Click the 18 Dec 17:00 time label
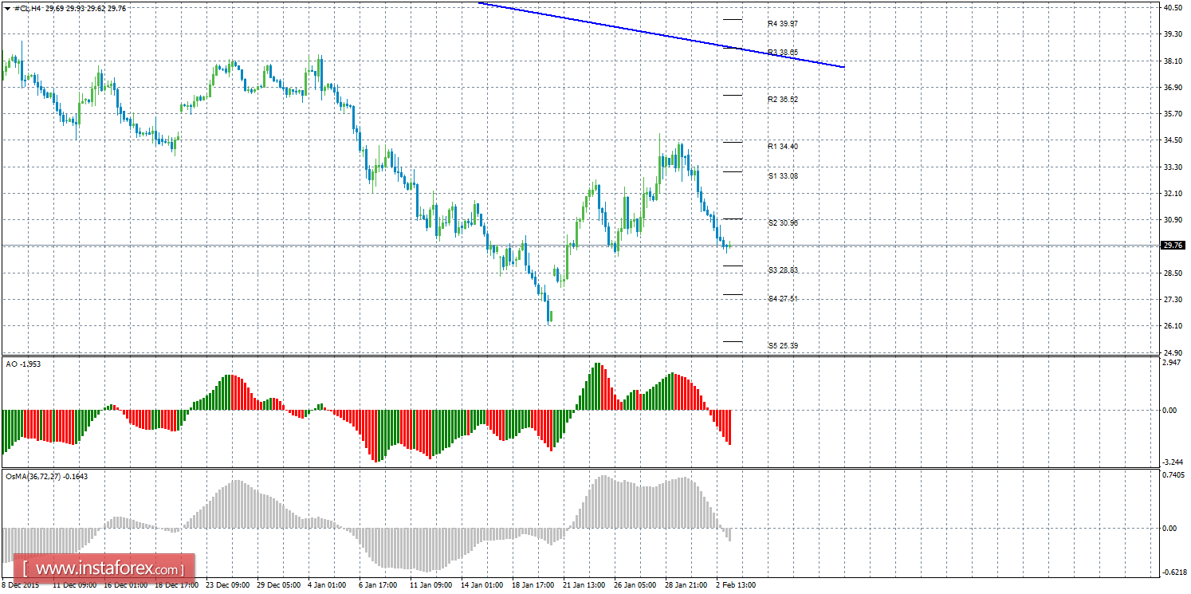 point(178,584)
